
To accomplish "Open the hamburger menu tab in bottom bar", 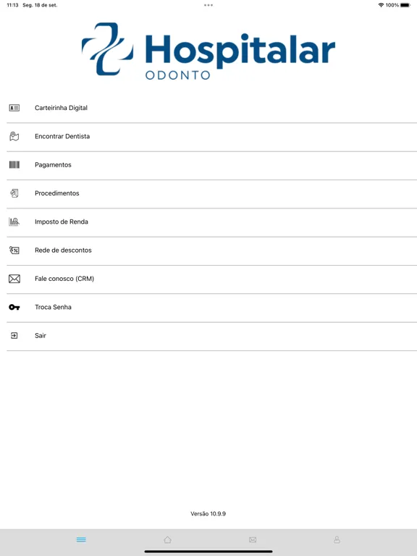I will pyautogui.click(x=81, y=539).
